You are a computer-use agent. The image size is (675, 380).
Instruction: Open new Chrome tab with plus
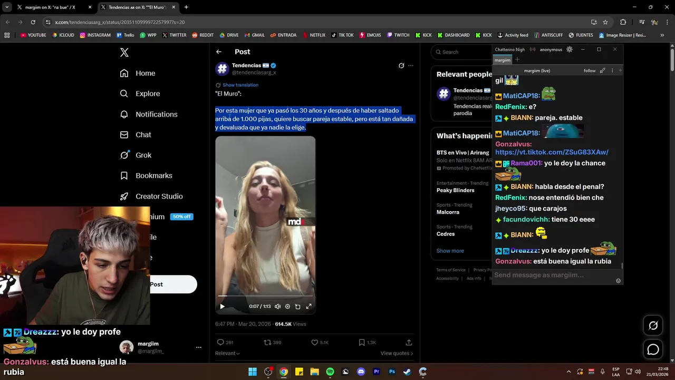pos(186,7)
